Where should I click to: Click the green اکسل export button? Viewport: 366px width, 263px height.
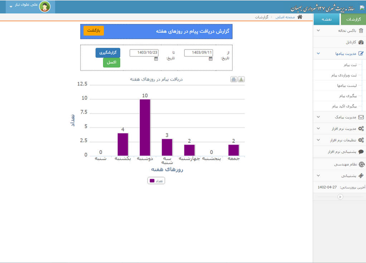click(x=112, y=62)
